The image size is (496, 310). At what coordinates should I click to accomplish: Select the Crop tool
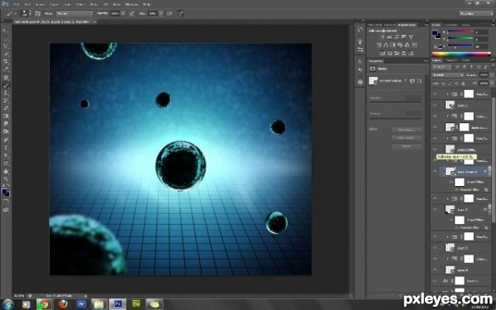point(6,62)
